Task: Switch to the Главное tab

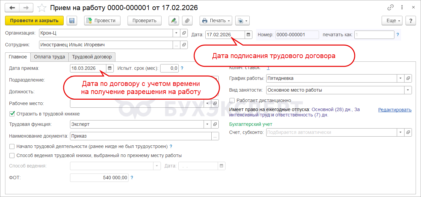Action: tap(18, 57)
